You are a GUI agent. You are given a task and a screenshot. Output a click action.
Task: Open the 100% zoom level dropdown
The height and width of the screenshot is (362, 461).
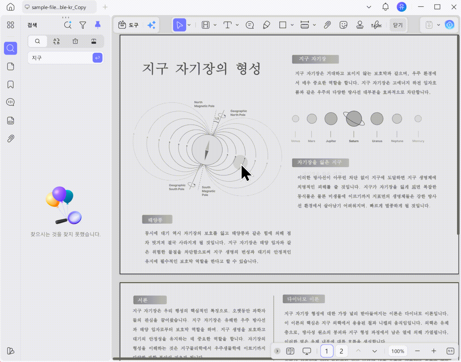tap(398, 351)
